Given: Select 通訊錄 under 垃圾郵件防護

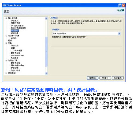Looking at the screenshot, I should (14, 38).
